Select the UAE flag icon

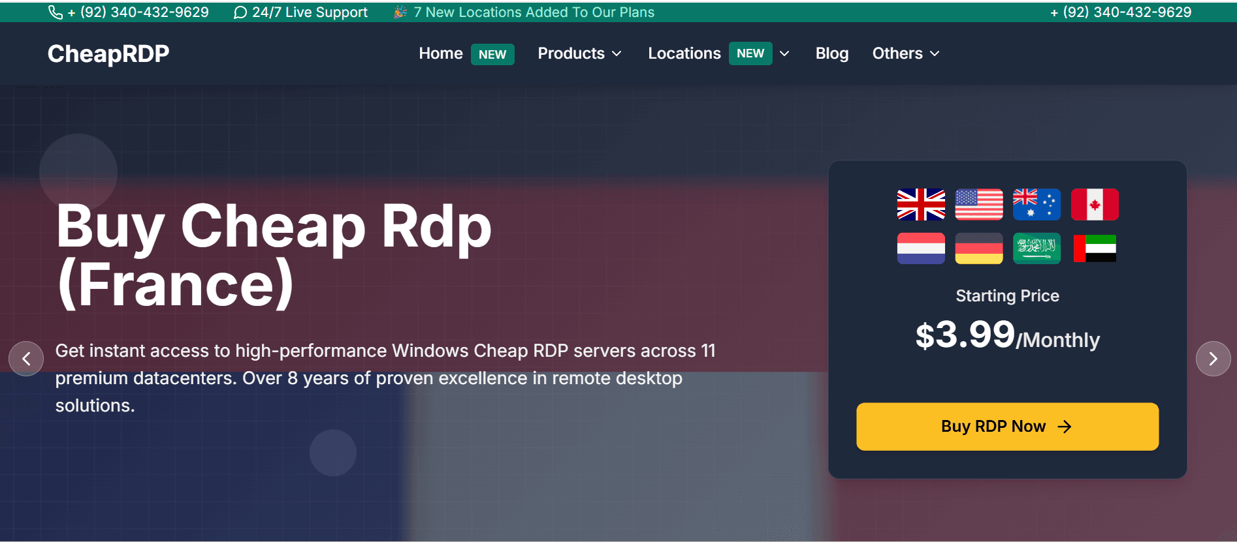click(x=1095, y=248)
